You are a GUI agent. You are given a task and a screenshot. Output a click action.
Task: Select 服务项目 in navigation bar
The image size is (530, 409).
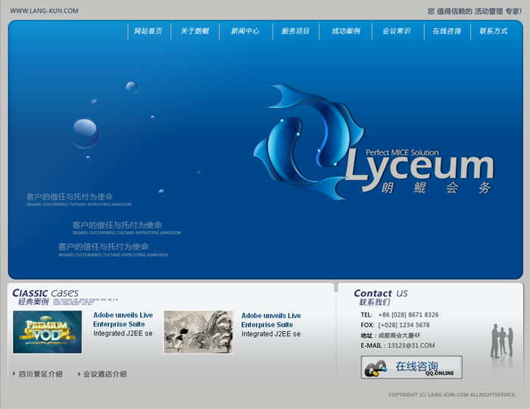[x=295, y=31]
